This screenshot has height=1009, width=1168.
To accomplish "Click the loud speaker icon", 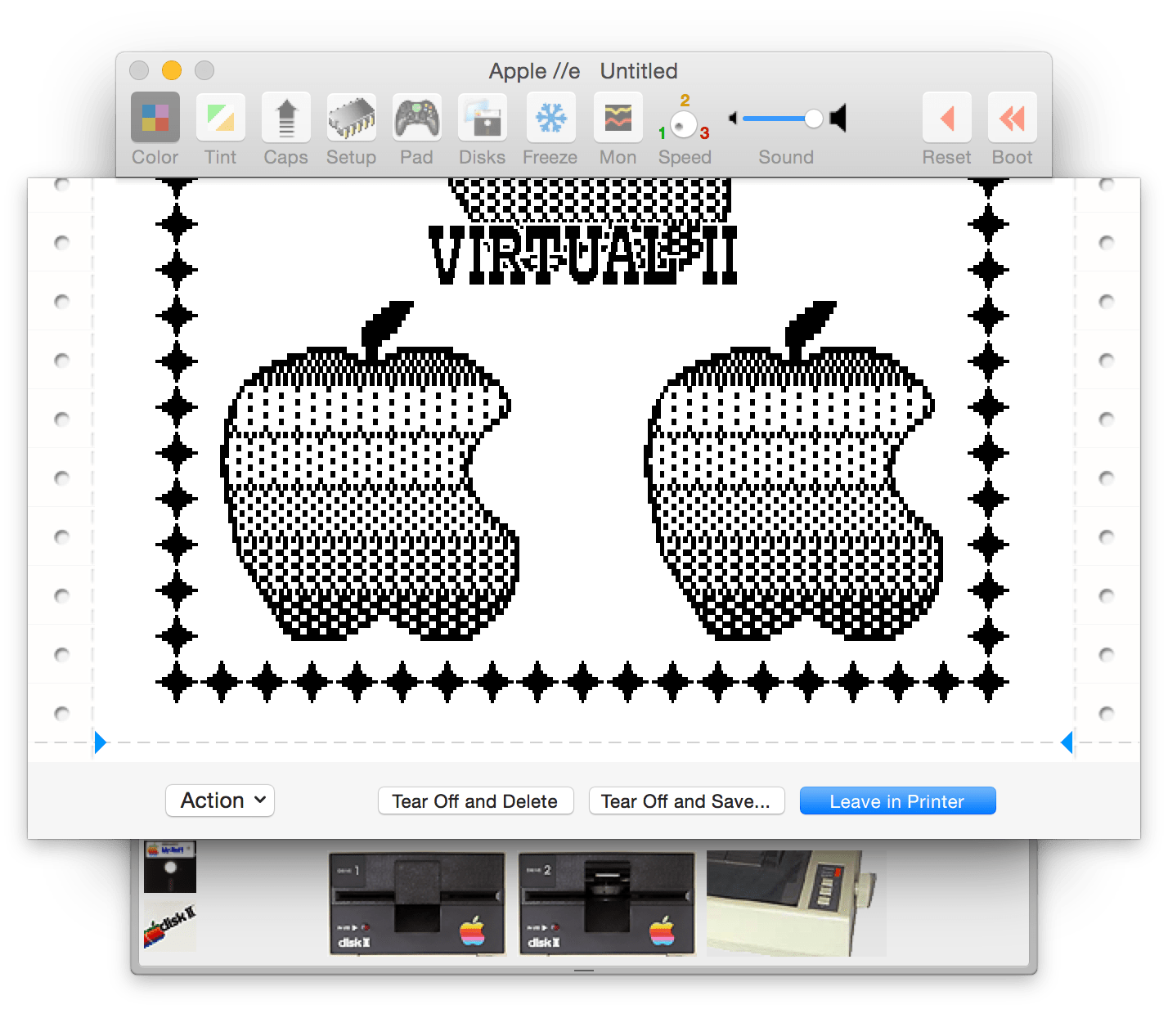I will click(838, 119).
